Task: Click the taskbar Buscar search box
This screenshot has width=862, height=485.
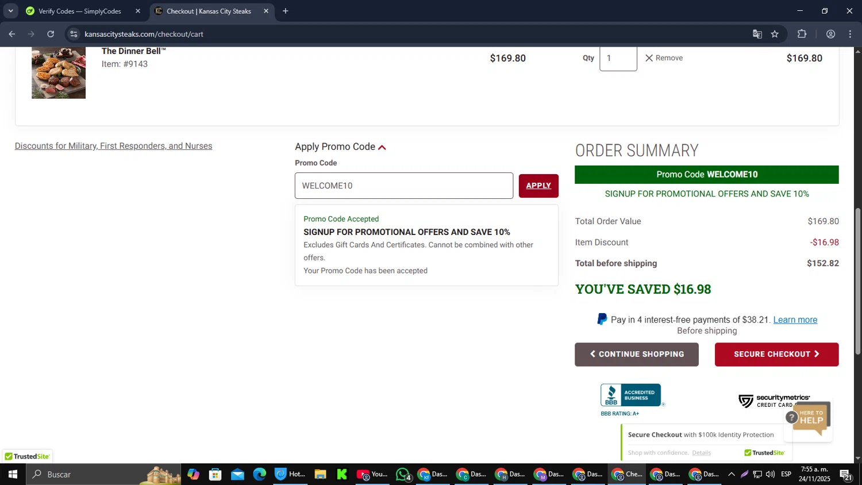Action: 103,474
